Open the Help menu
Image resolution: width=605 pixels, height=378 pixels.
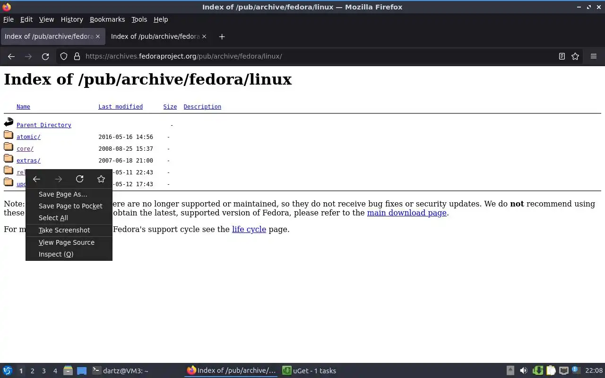(x=161, y=19)
